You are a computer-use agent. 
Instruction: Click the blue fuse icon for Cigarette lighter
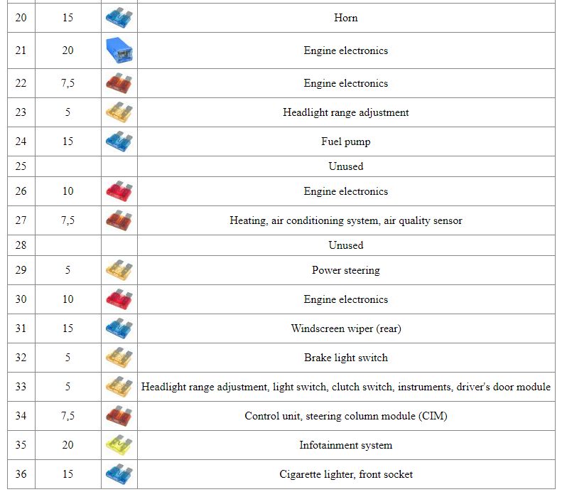pos(119,474)
